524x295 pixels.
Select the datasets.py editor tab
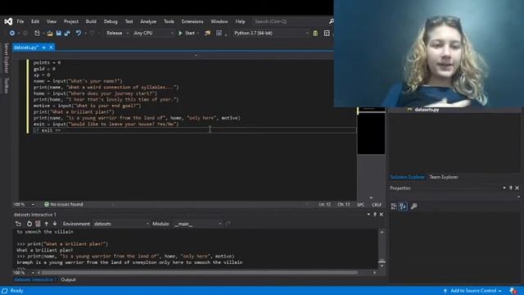click(x=26, y=48)
